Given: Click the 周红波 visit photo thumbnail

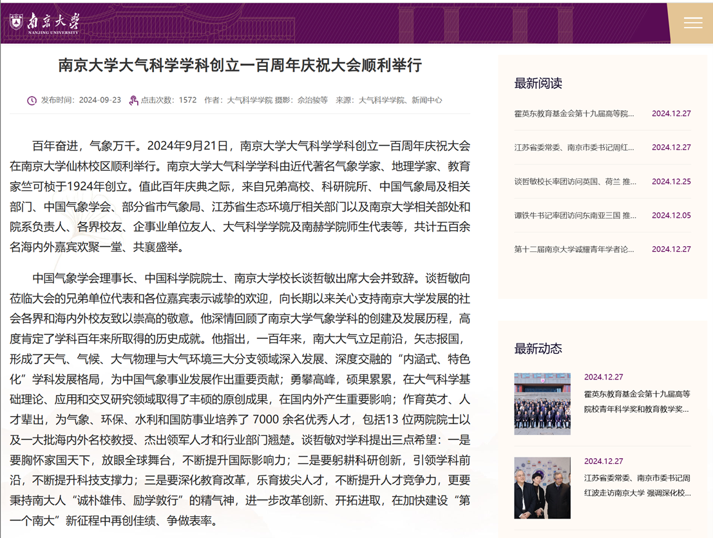Looking at the screenshot, I should pyautogui.click(x=542, y=488).
